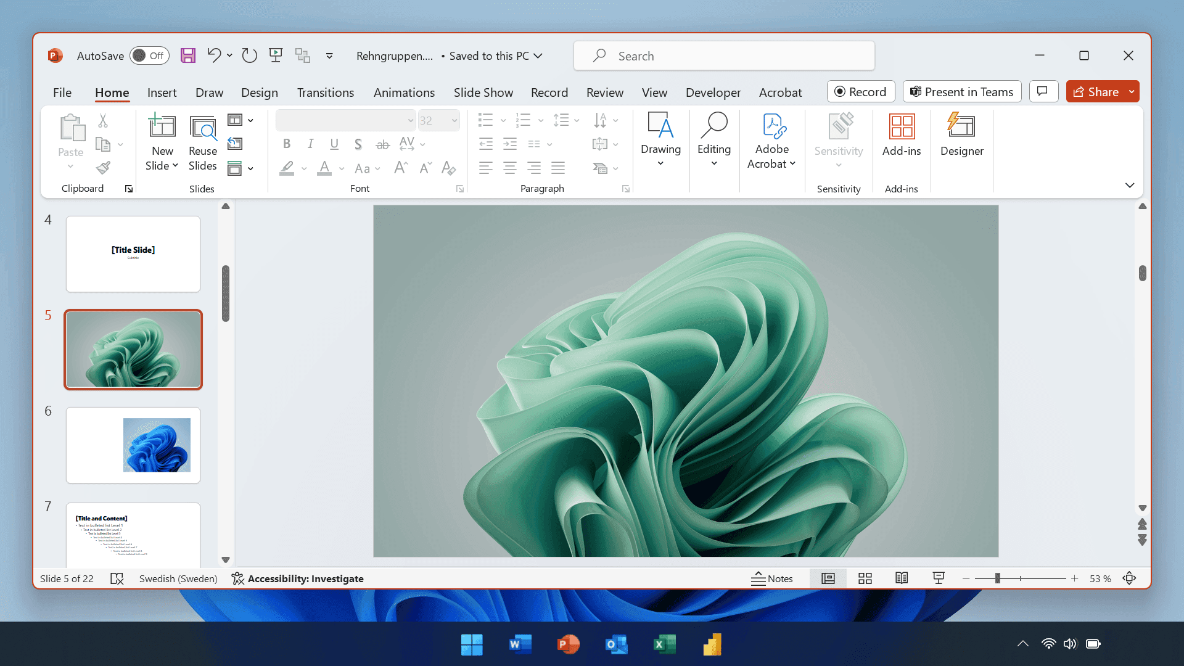Switch to Slide Sorter view
1184x666 pixels.
[x=865, y=578]
